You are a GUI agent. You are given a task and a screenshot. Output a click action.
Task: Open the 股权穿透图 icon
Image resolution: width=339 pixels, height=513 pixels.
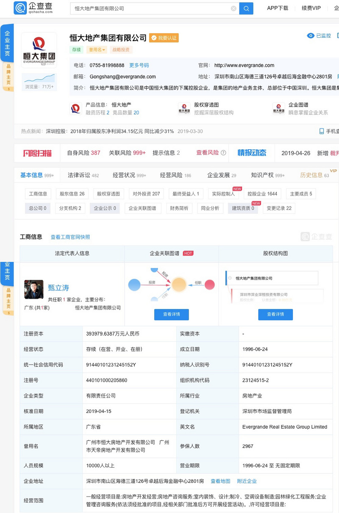184,109
